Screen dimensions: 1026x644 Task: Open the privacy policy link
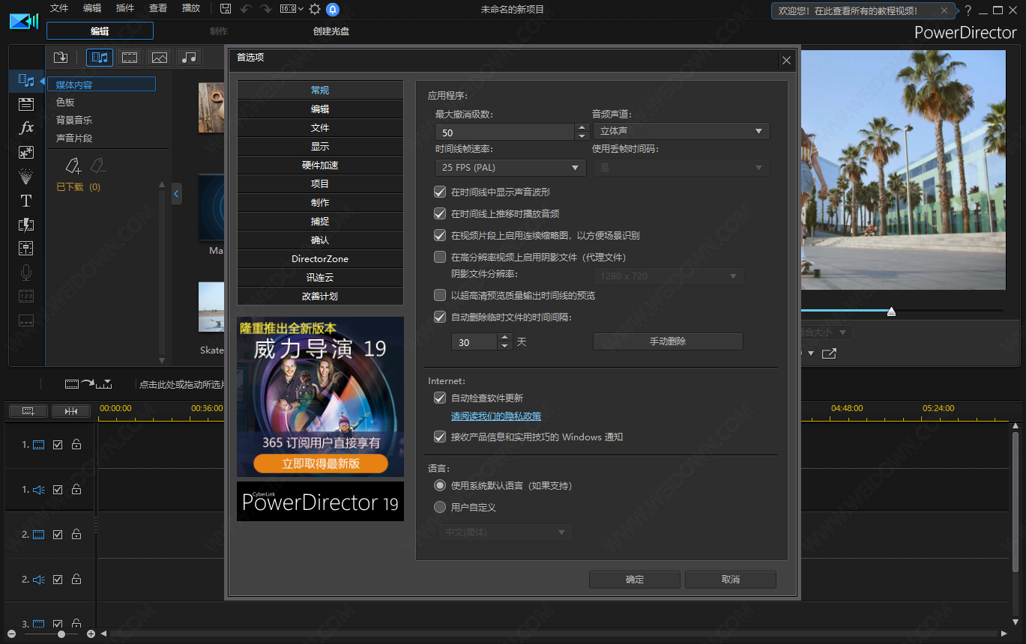tap(496, 416)
